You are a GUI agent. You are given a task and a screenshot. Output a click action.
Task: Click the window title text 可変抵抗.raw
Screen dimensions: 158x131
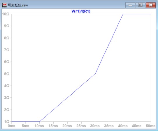pyautogui.click(x=18, y=5)
